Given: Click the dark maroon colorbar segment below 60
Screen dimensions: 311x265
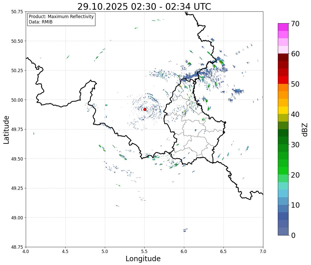Looking at the screenshot, I should tap(283, 57).
